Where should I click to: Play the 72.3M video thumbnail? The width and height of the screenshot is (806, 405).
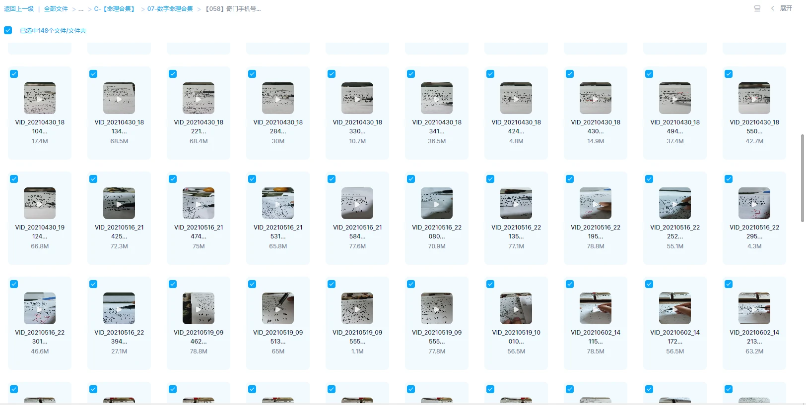[x=119, y=203]
